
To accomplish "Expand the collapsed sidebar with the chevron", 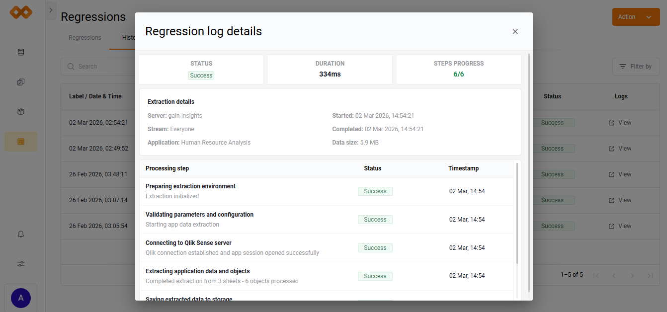I will click(50, 9).
